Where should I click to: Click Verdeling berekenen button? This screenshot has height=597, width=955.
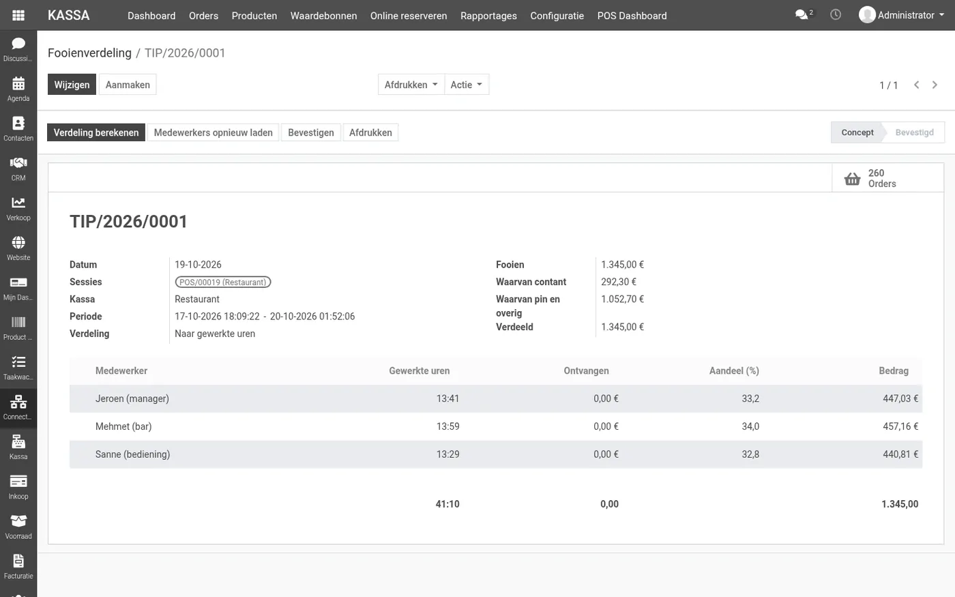pos(96,132)
